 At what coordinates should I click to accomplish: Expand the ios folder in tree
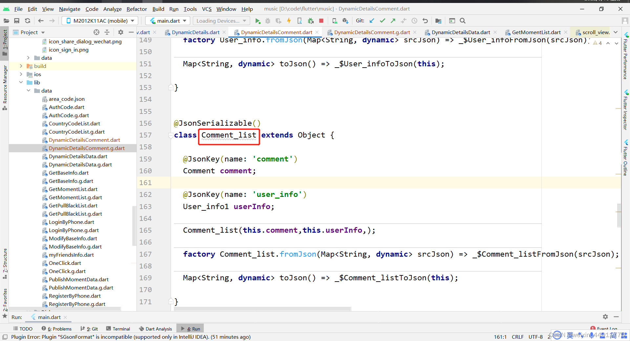21,74
